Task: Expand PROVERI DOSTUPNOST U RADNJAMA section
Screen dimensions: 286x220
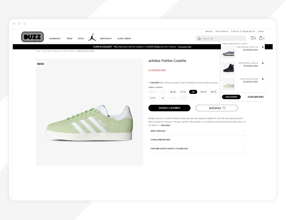Action: point(198,149)
